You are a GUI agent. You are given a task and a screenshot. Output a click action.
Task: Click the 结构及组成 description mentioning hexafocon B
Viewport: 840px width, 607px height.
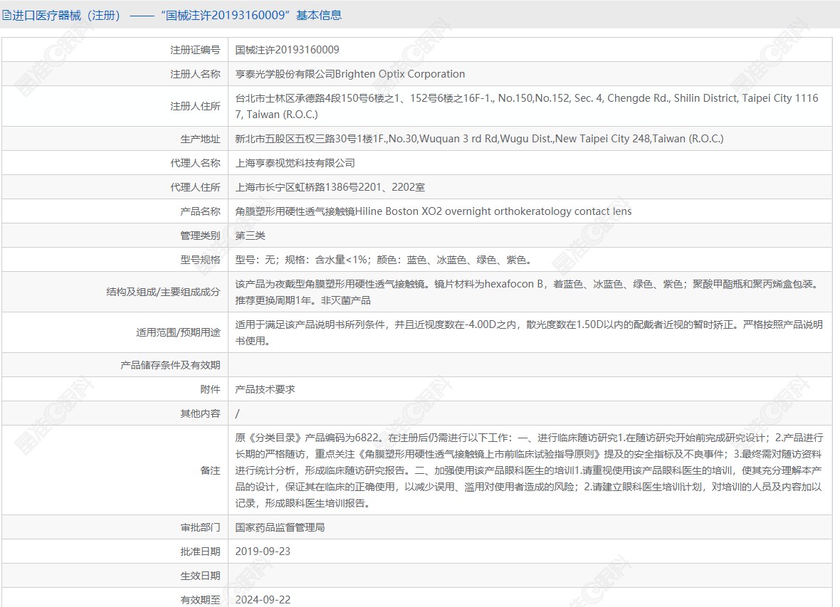pos(527,292)
